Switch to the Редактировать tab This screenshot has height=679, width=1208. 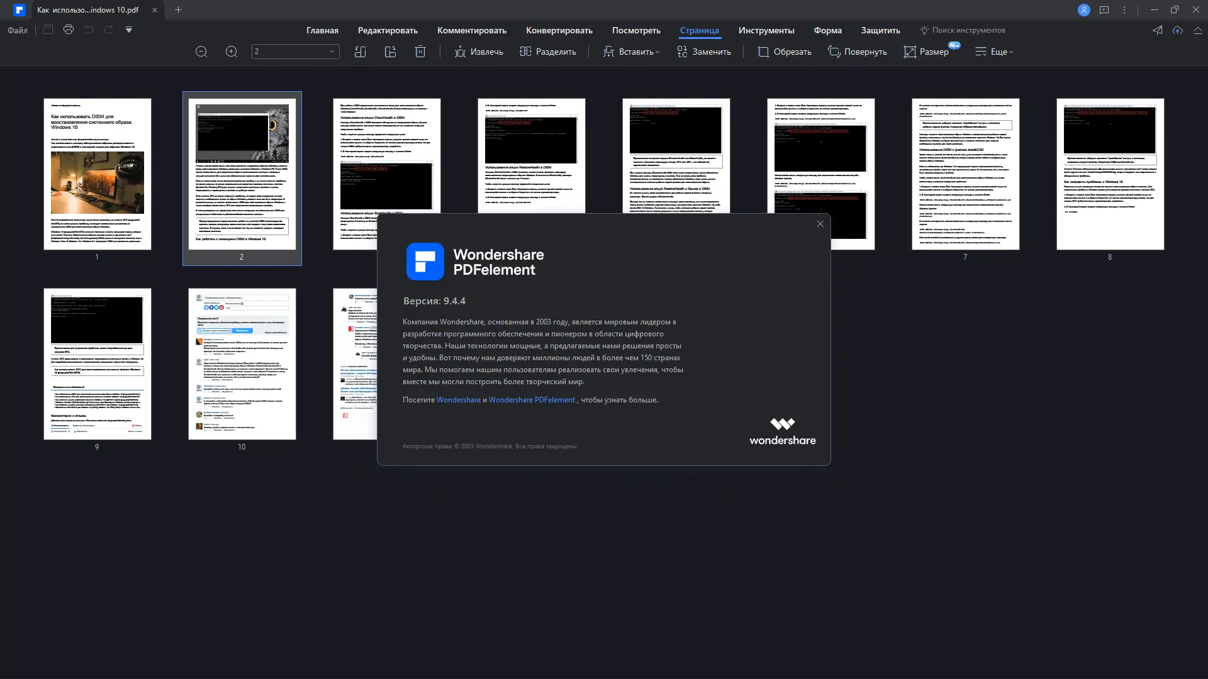(388, 30)
